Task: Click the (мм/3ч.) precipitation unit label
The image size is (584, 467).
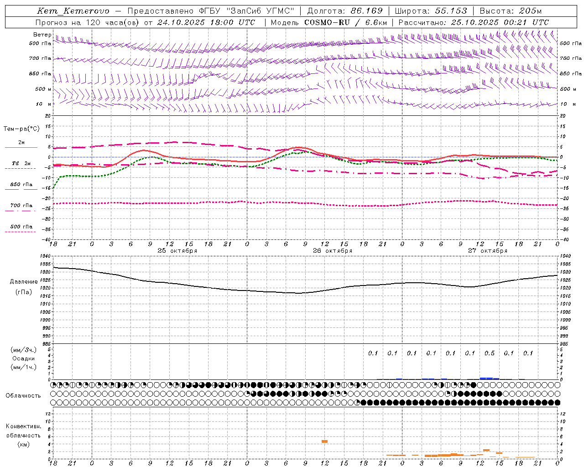Action: click(x=23, y=350)
